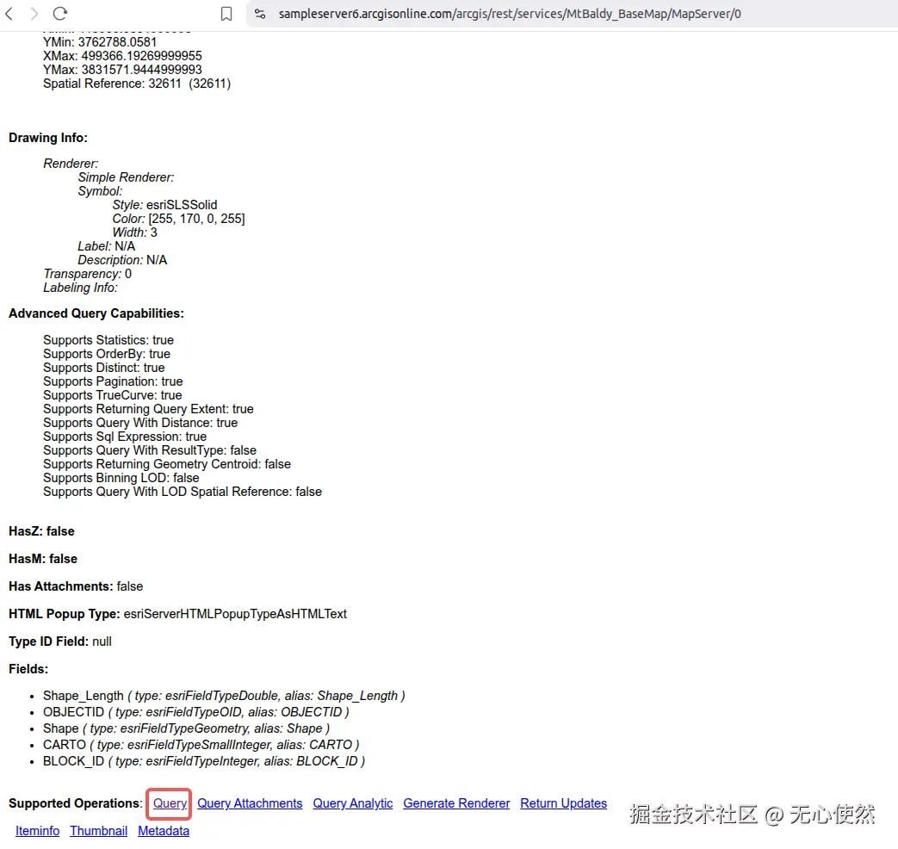Viewport: 898px width, 849px height.
Task: Reload the page with the refresh icon
Action: (x=60, y=13)
